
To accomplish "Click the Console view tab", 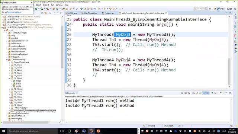I will (71, 93).
